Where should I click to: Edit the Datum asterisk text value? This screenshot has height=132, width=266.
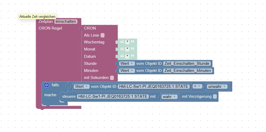pos(127,56)
